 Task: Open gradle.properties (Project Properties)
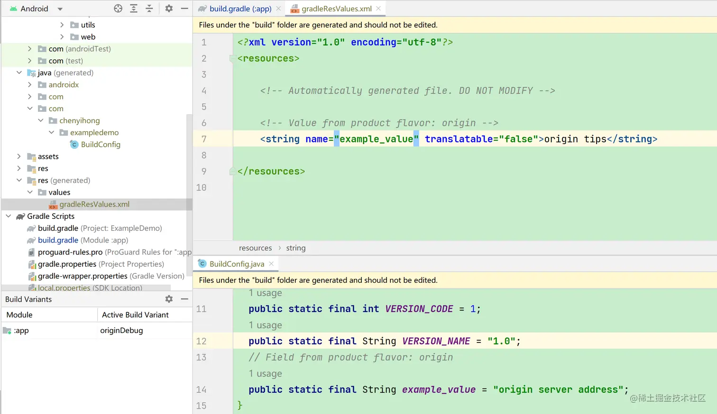pos(101,264)
